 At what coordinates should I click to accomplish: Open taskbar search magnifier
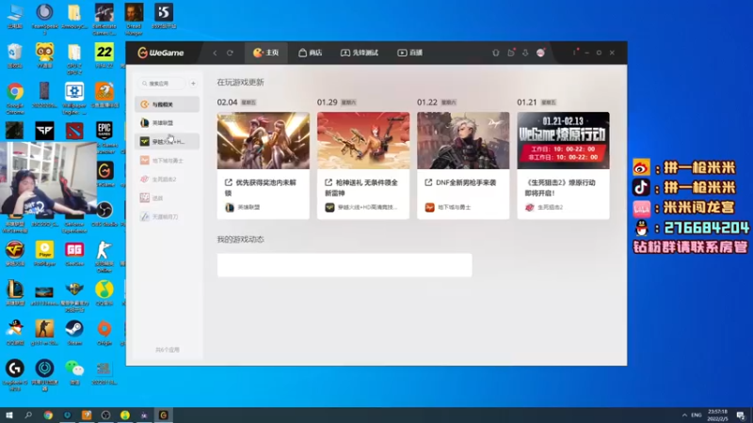[28, 415]
